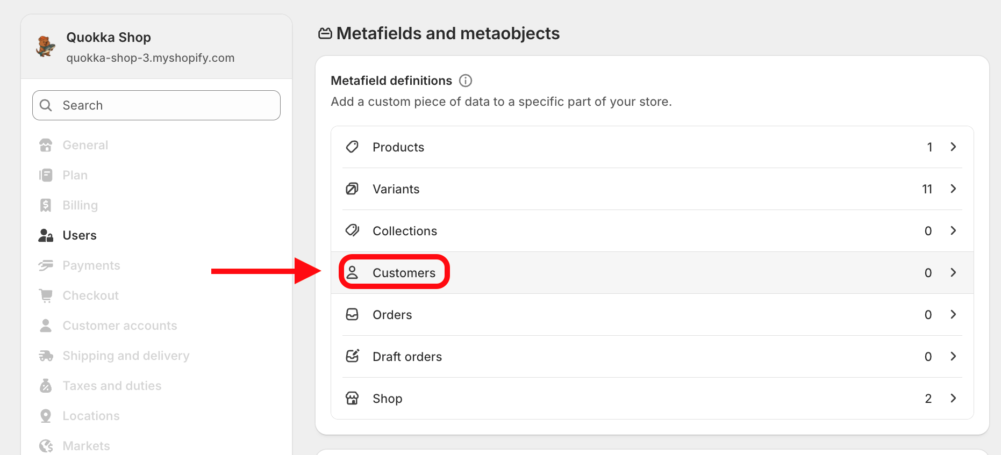This screenshot has height=455, width=1001.
Task: Open Draft orders metafield definitions
Action: click(407, 357)
